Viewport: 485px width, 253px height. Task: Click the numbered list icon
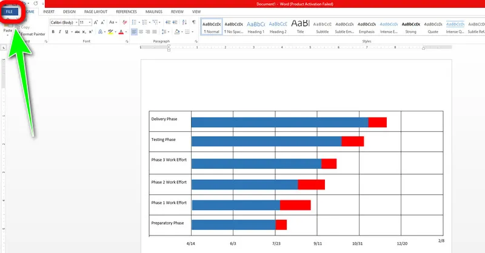[x=145, y=22]
